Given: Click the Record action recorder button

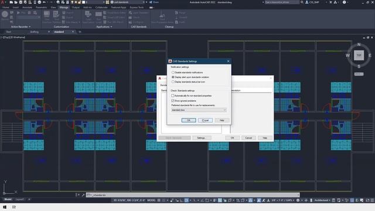Looking at the screenshot, I should point(5,16).
